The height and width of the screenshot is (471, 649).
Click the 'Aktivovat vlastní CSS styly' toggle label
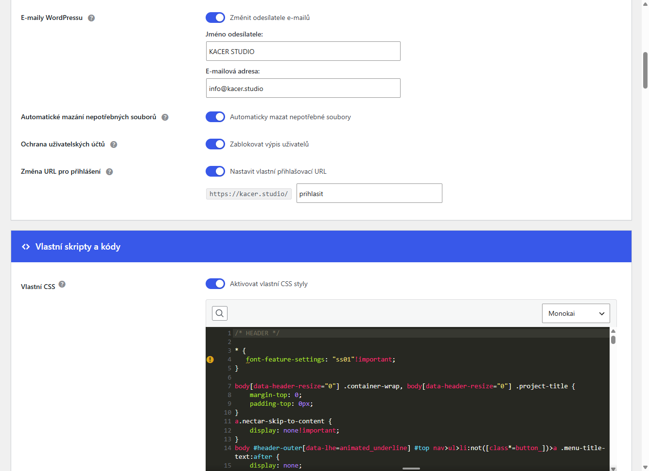(x=269, y=284)
